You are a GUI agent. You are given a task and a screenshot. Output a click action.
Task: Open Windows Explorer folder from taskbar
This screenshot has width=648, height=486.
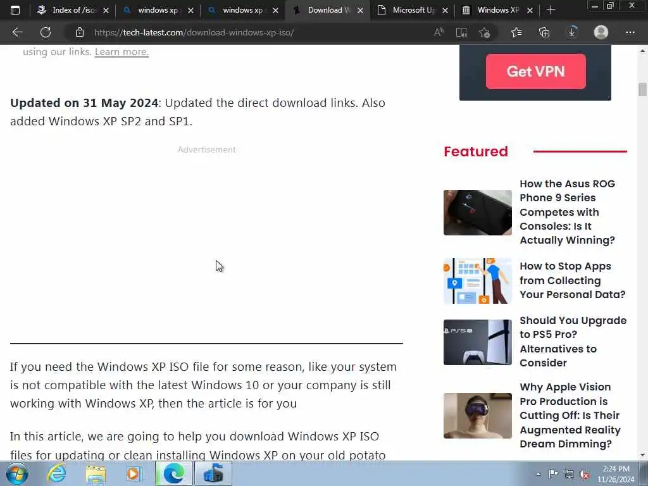(x=96, y=473)
